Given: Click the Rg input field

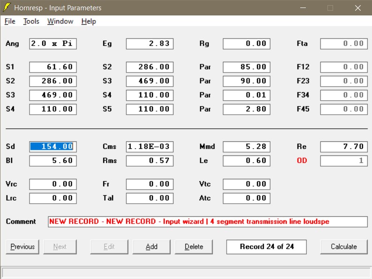Looking at the screenshot, I should 246,44.
